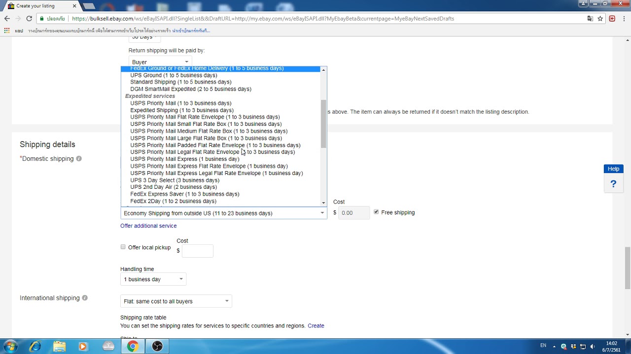The image size is (631, 354).
Task: Select FedEx Express Saver option
Action: 185,194
